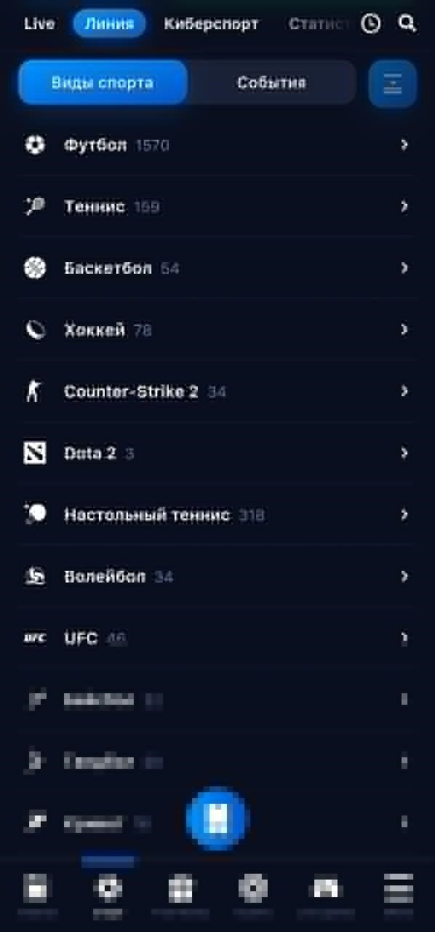Expand the Настольный теннис row chevron
435x932 pixels.
pos(404,515)
